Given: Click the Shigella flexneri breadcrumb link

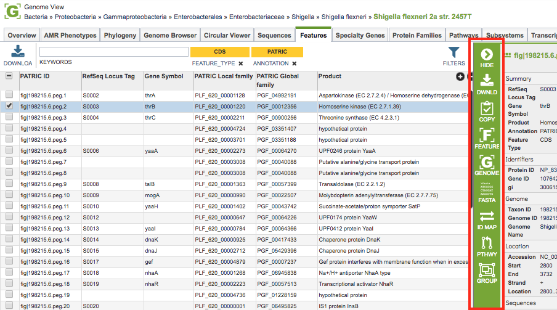Looking at the screenshot, I should point(344,17).
